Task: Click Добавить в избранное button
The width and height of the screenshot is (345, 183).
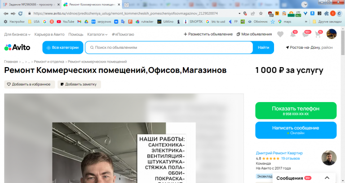Action: (x=30, y=85)
